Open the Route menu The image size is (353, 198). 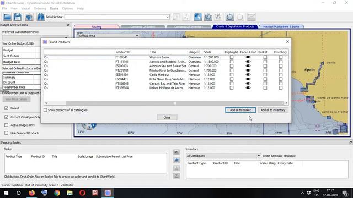54,8
